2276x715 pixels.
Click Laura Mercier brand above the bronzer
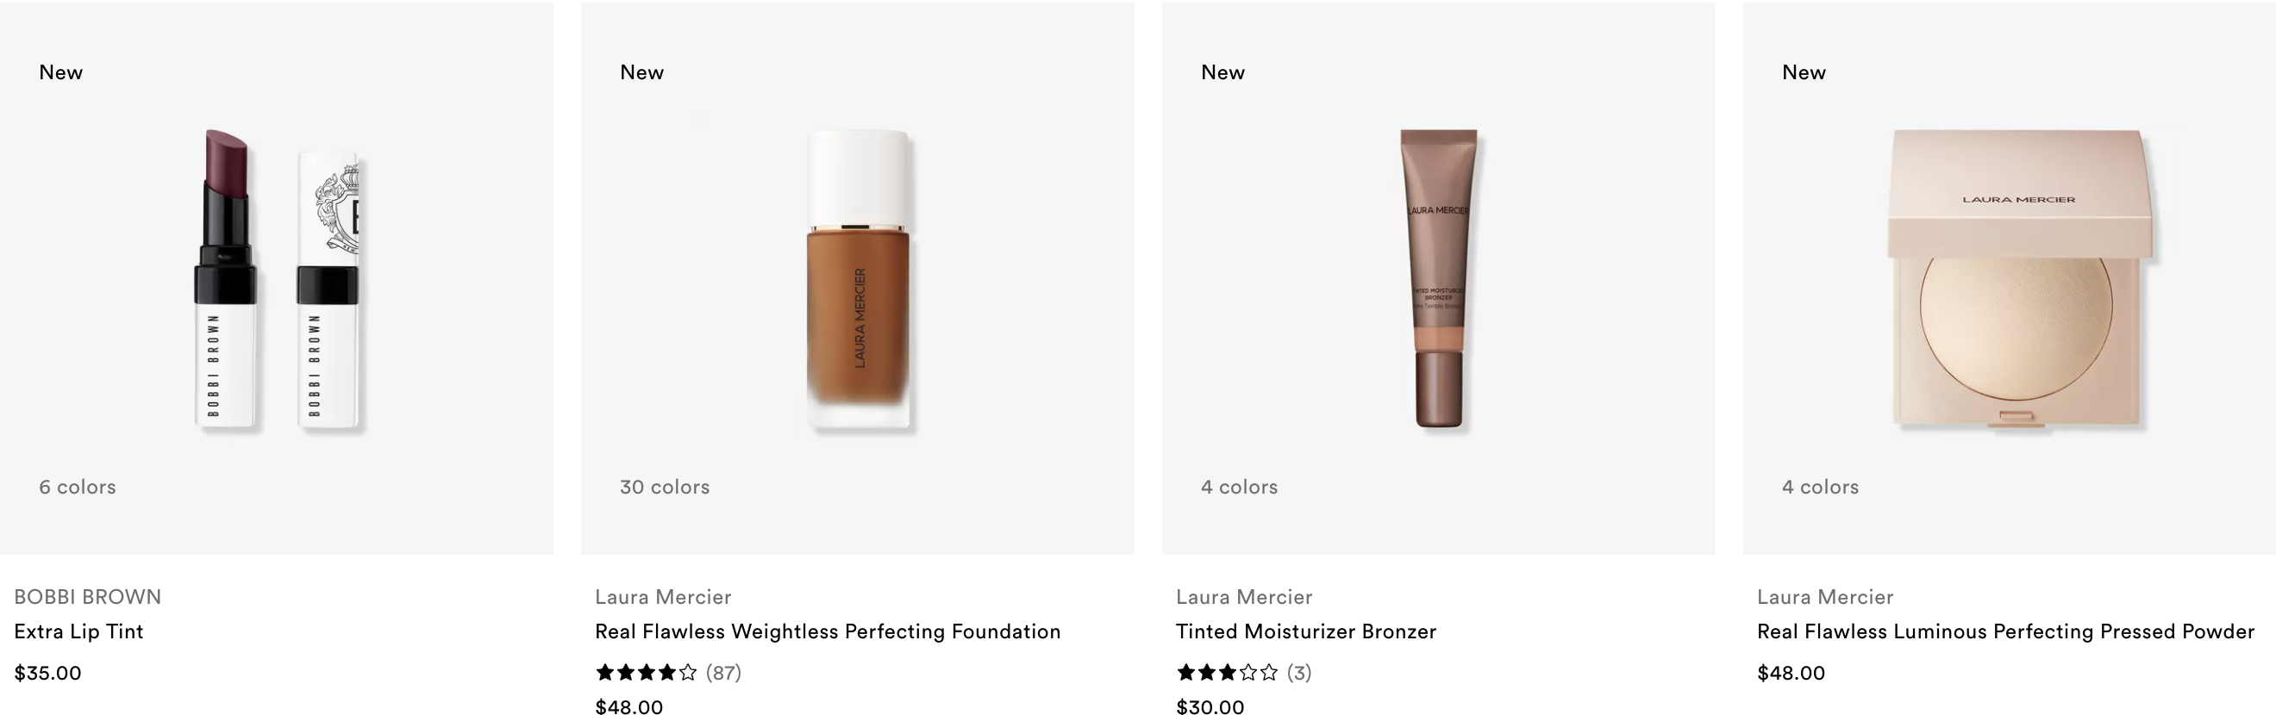1244,597
